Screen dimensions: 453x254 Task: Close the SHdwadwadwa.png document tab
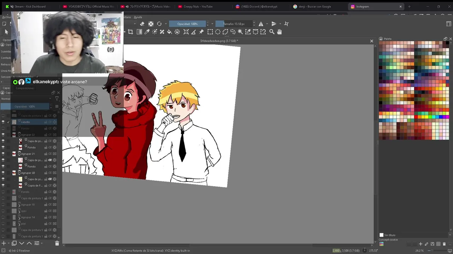[372, 41]
